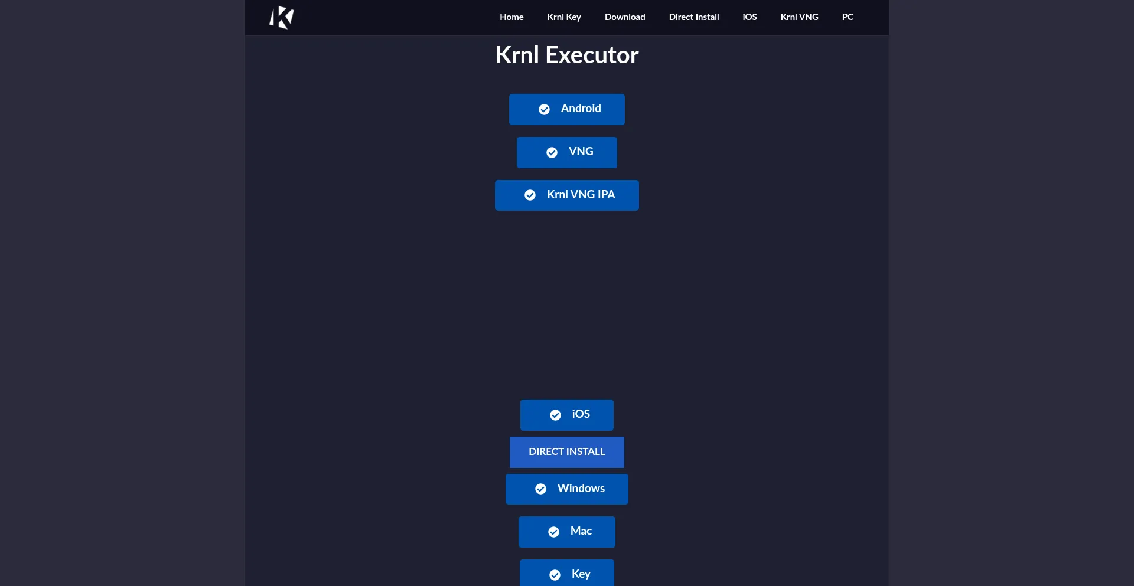Download Krnl for Mac

[x=566, y=532]
